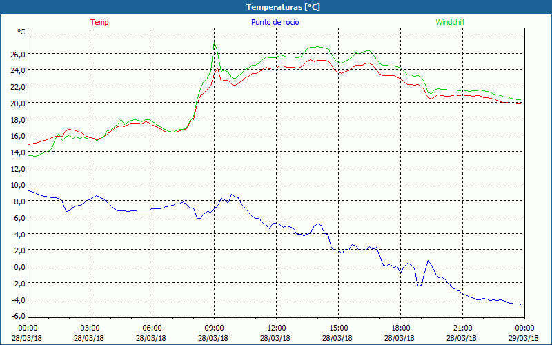Click the 18:00 time axis label

click(x=400, y=328)
